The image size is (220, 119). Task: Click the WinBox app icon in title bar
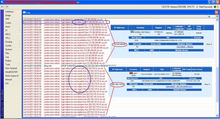[x=2, y=2]
